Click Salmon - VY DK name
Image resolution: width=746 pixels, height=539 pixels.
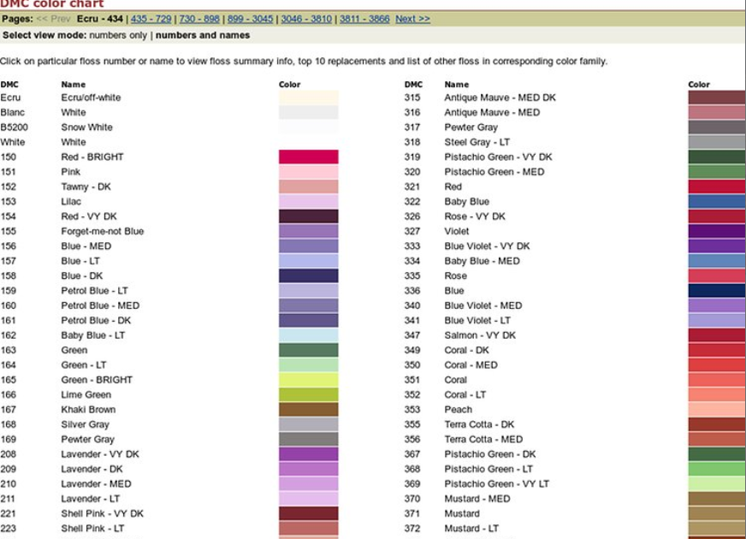(480, 335)
